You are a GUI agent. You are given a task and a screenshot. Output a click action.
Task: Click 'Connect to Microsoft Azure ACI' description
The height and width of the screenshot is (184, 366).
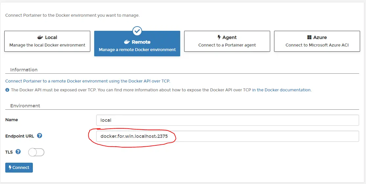tap(317, 45)
